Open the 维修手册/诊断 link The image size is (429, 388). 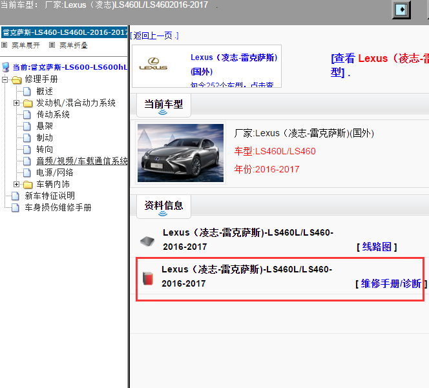coord(392,284)
